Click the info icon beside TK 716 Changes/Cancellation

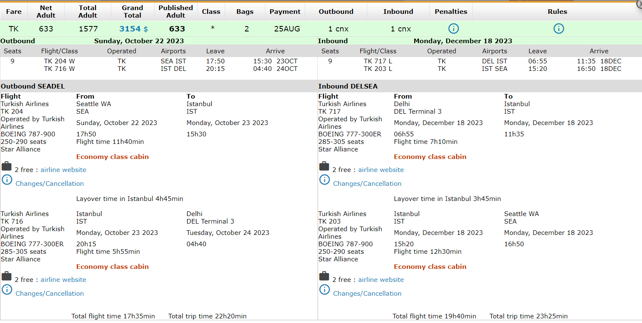tap(7, 290)
